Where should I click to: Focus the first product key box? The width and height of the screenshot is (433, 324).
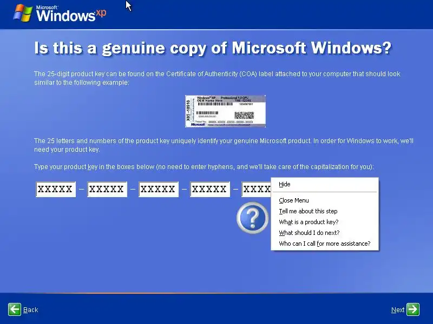(56, 190)
